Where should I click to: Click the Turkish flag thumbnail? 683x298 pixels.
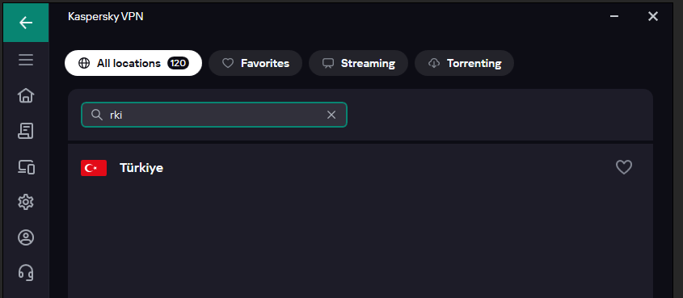point(94,168)
